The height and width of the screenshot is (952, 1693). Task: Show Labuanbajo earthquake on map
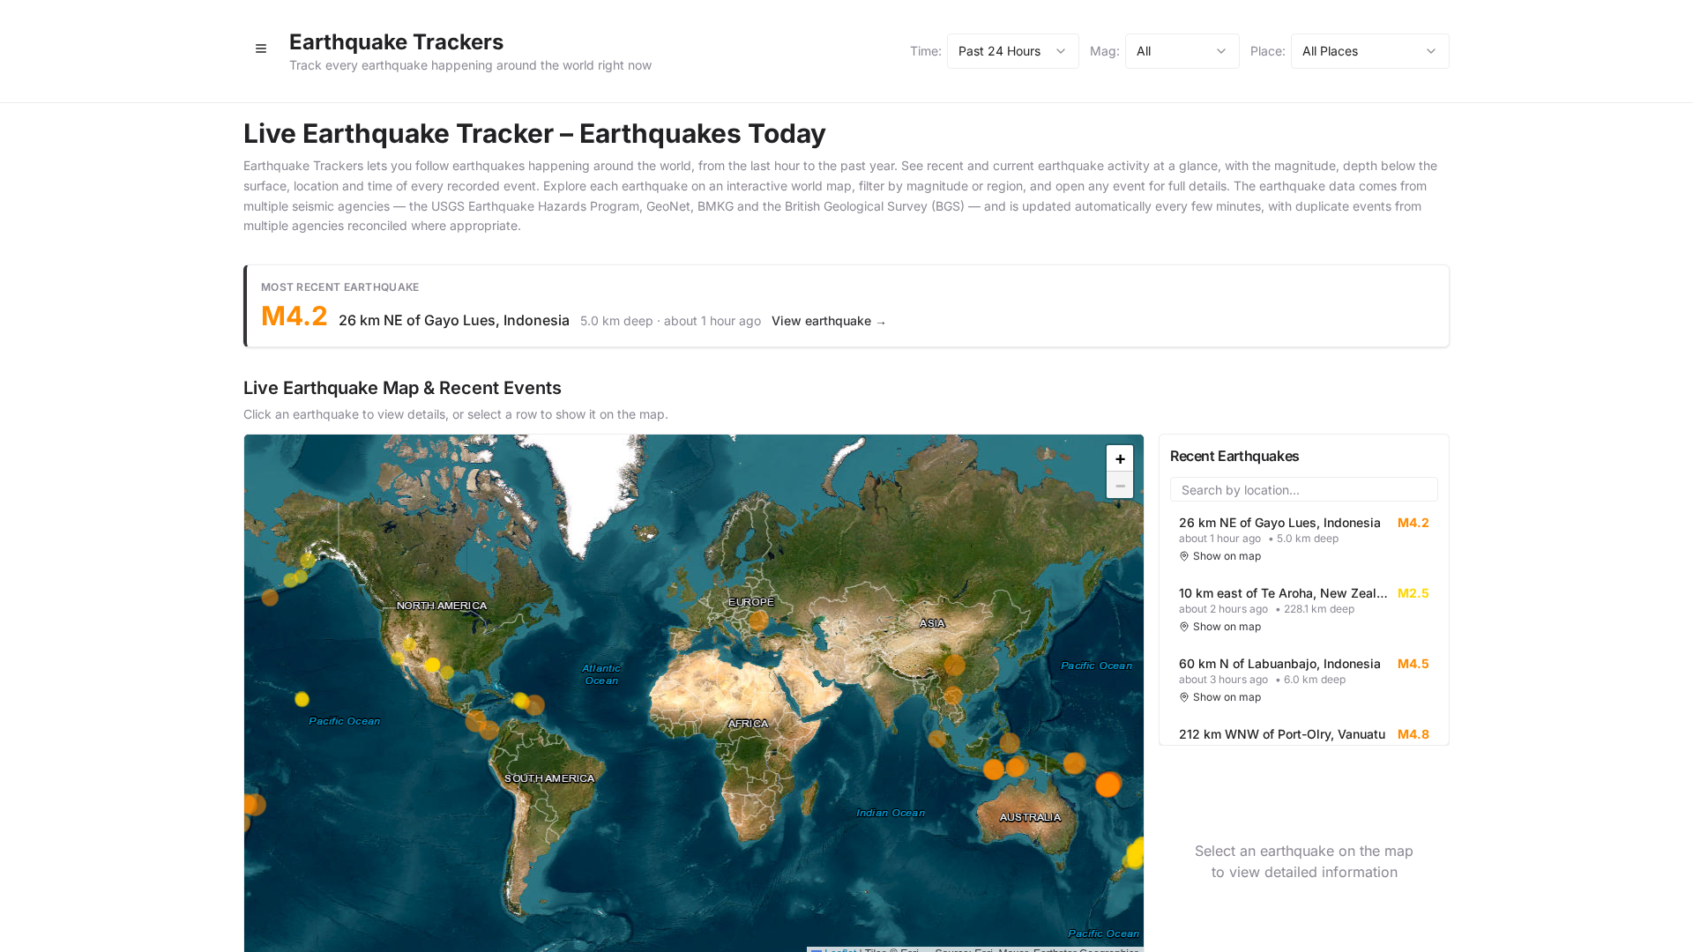coord(1219,697)
